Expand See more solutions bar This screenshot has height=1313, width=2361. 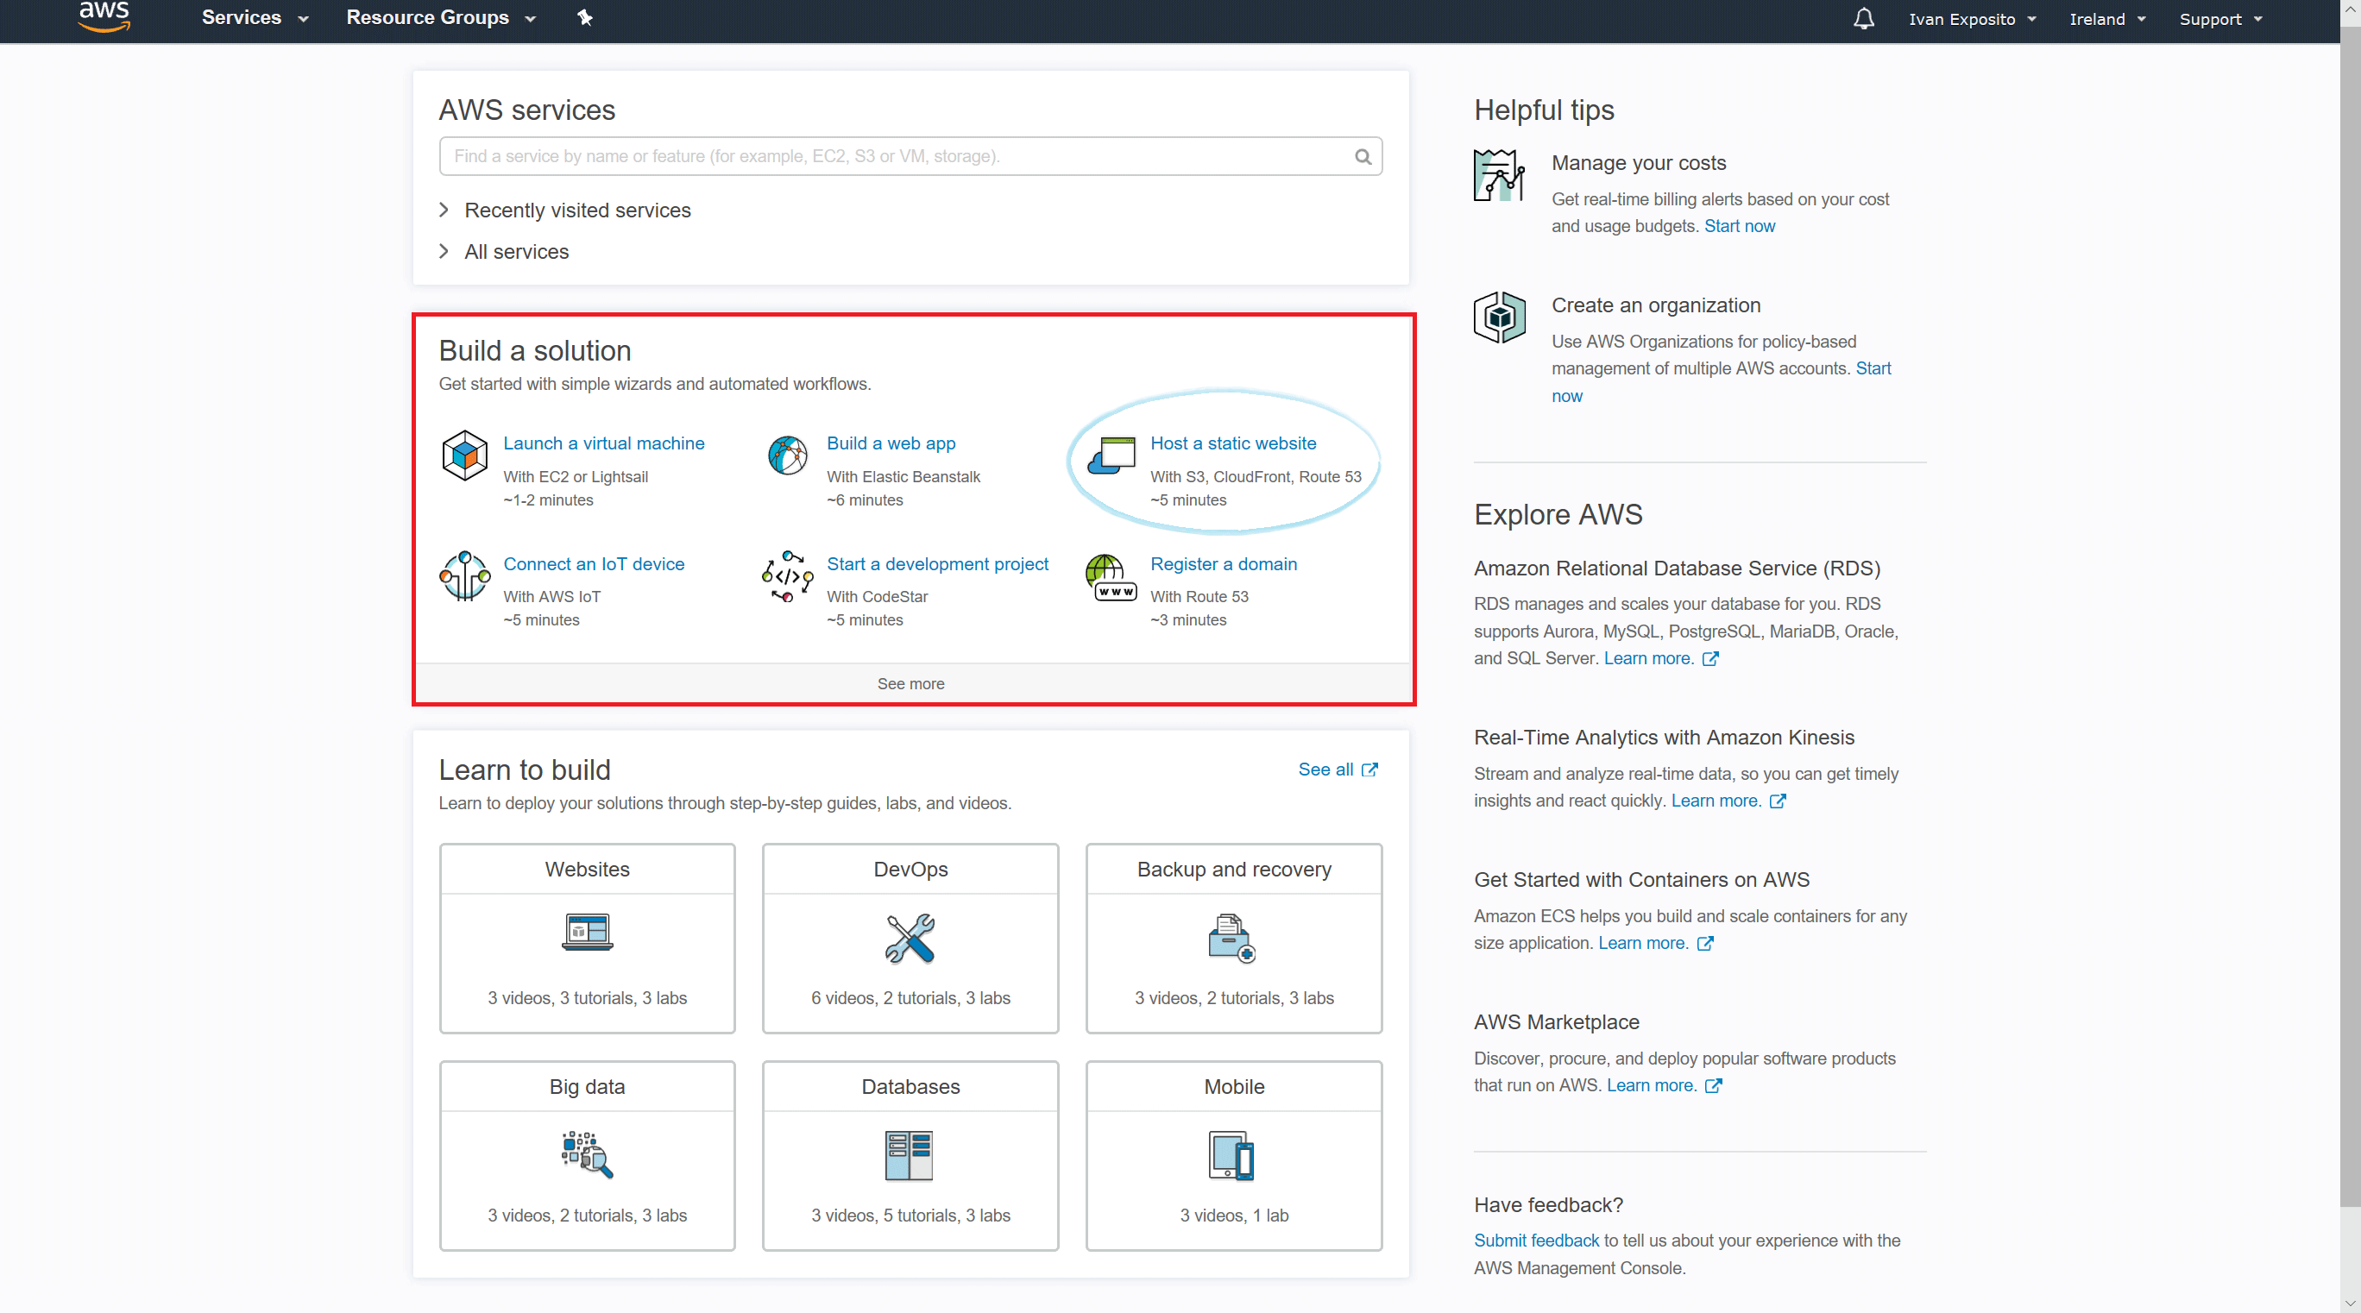click(x=912, y=683)
